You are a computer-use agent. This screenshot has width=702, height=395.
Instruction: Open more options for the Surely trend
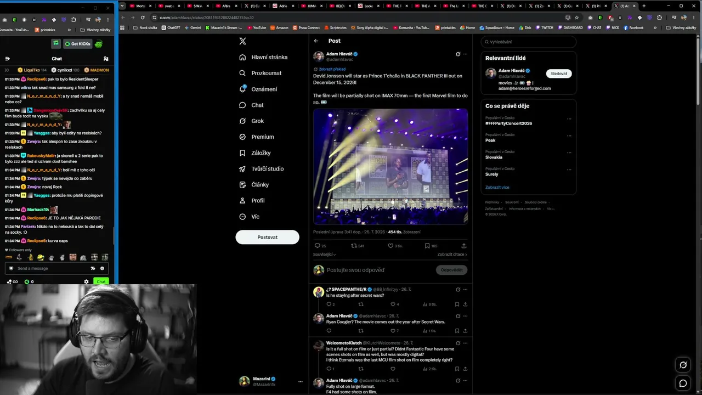click(569, 170)
